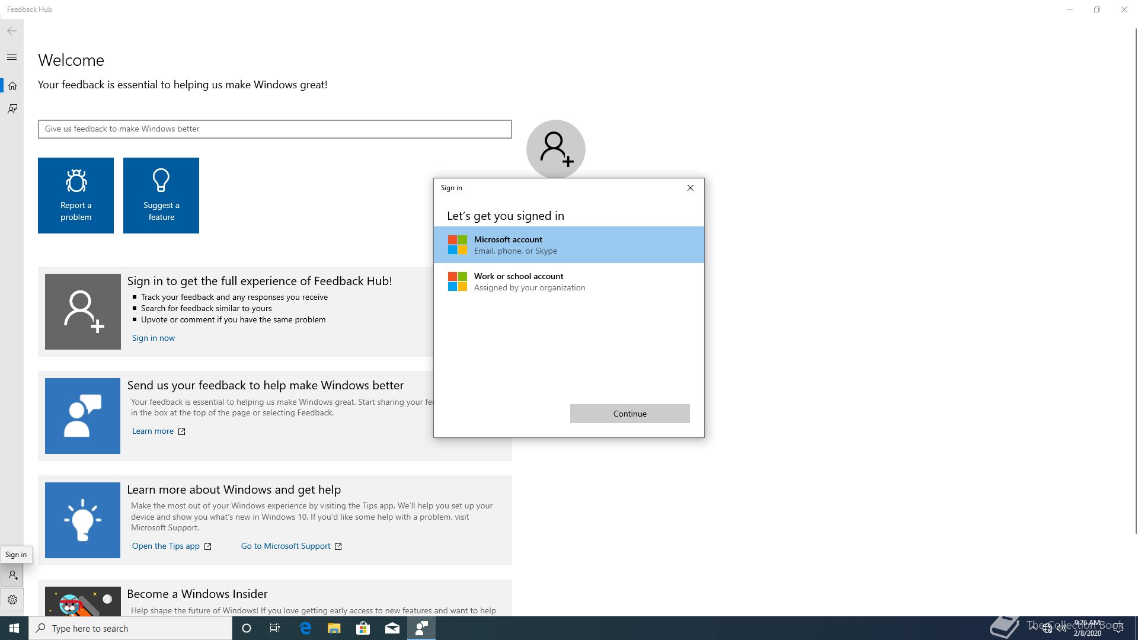This screenshot has height=640, width=1138.
Task: Open the Feedback sidebar icon
Action: pos(12,109)
